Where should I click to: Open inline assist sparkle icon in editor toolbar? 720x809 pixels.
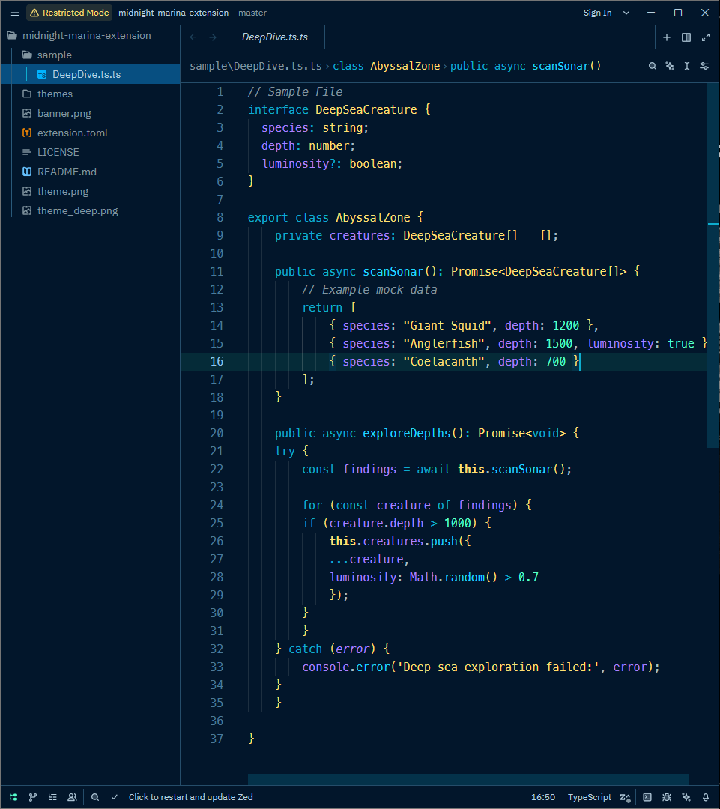point(670,66)
